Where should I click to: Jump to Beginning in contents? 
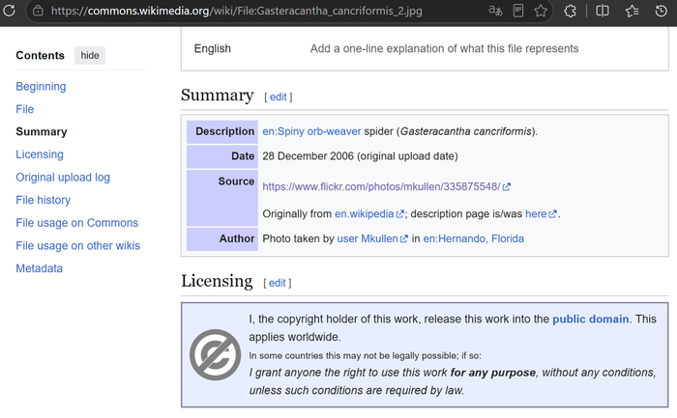point(41,87)
